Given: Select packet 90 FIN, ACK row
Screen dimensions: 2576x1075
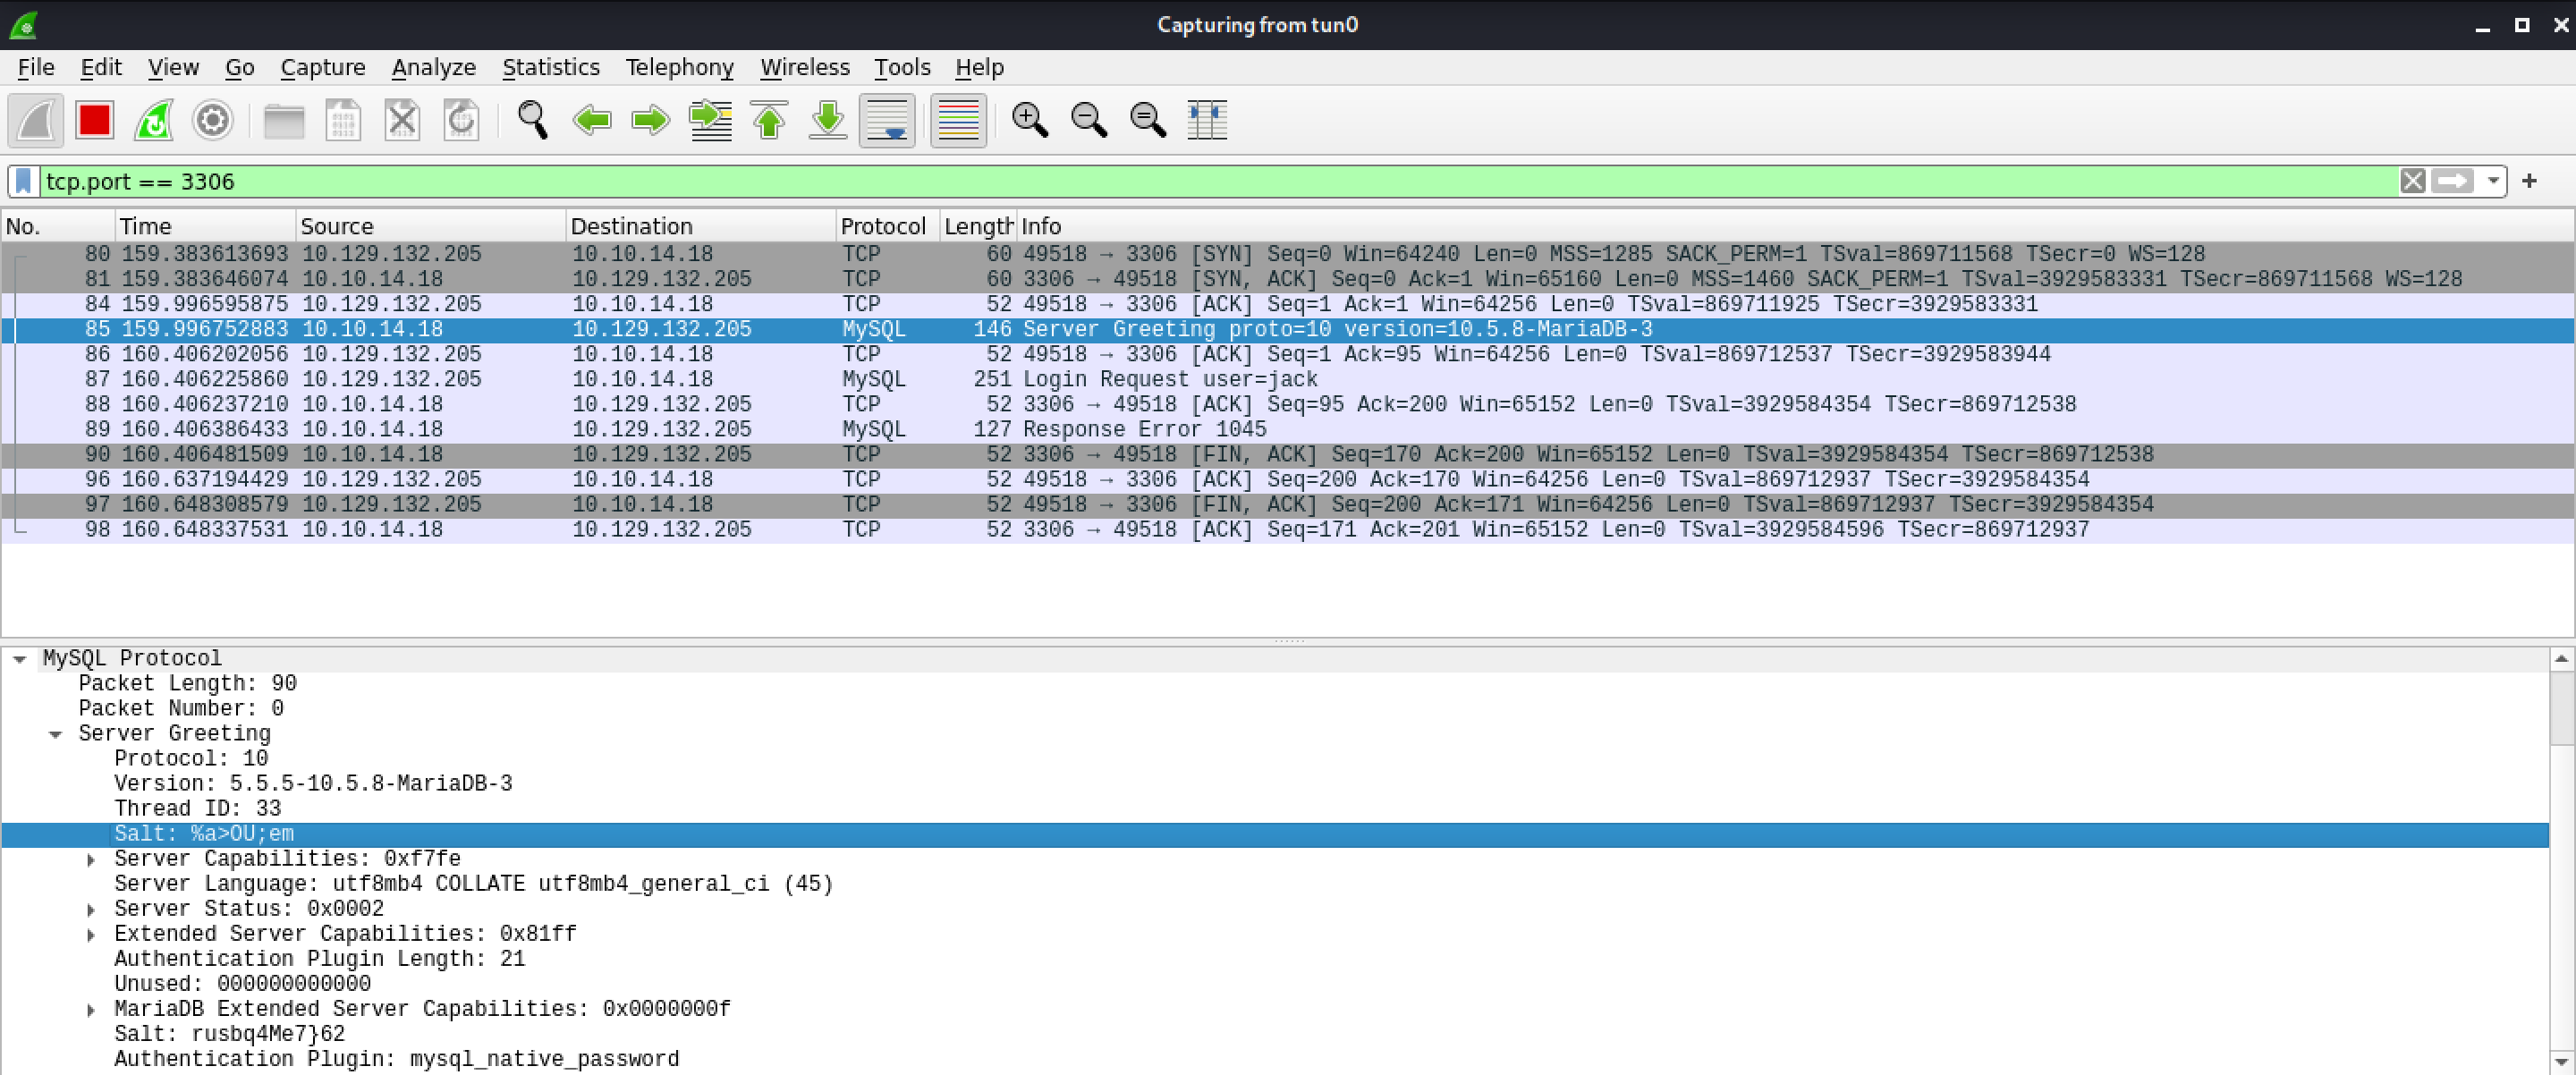Looking at the screenshot, I should tap(1288, 454).
